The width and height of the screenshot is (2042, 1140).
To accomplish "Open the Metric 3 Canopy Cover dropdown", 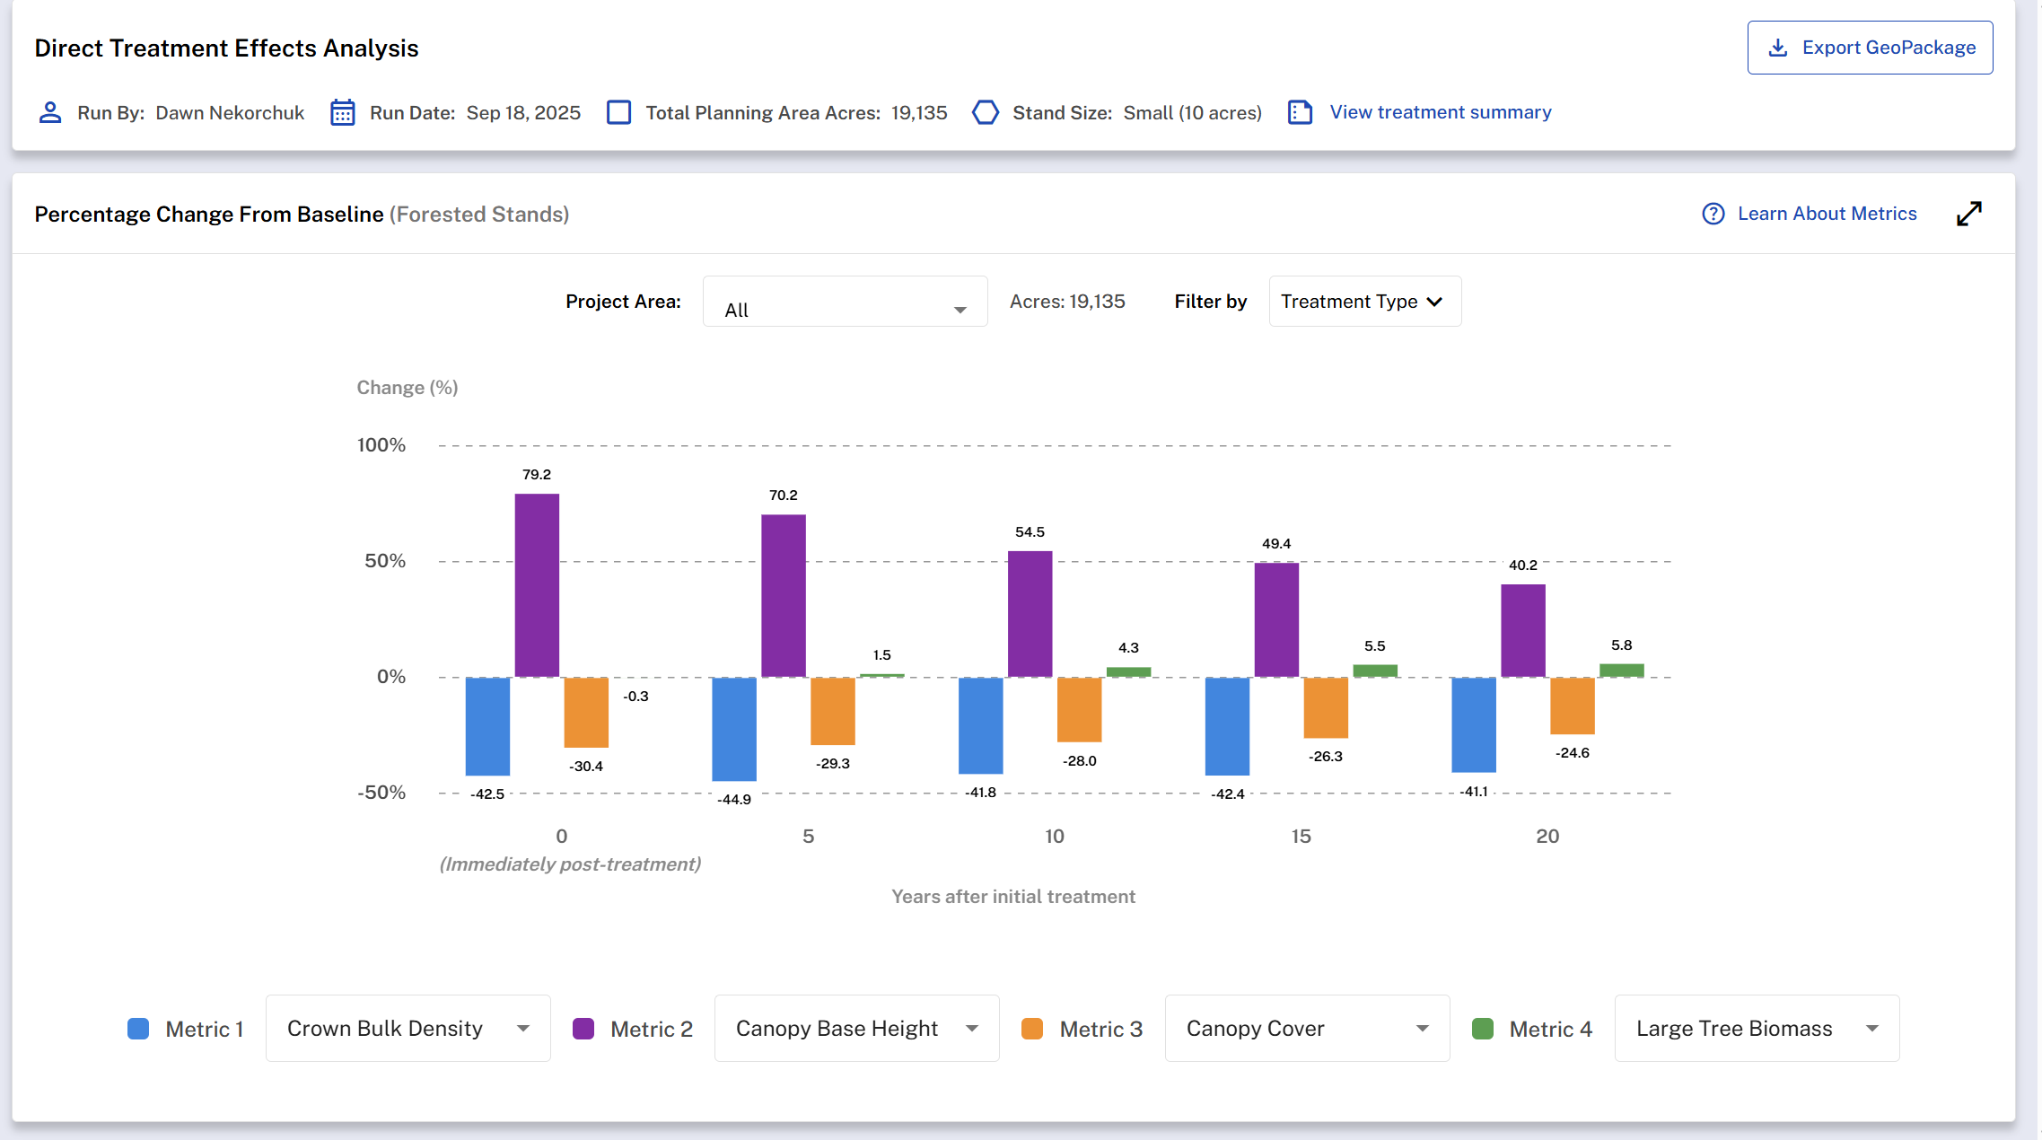I will tap(1307, 1029).
